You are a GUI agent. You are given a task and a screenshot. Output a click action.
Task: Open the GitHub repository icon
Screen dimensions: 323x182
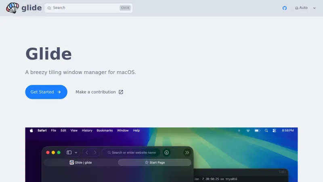(x=285, y=8)
